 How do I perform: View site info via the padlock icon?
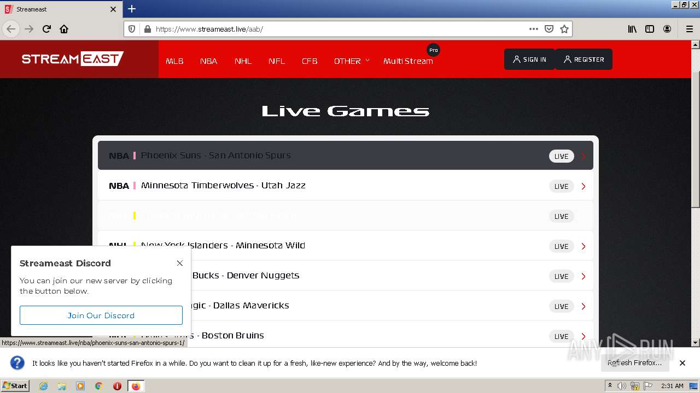pos(147,29)
